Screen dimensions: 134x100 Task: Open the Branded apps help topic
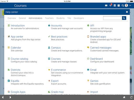click(98, 37)
